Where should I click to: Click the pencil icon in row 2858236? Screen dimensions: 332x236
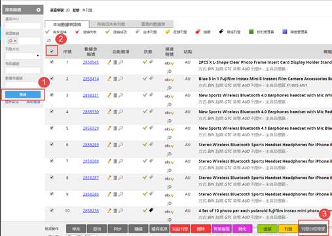(109, 210)
